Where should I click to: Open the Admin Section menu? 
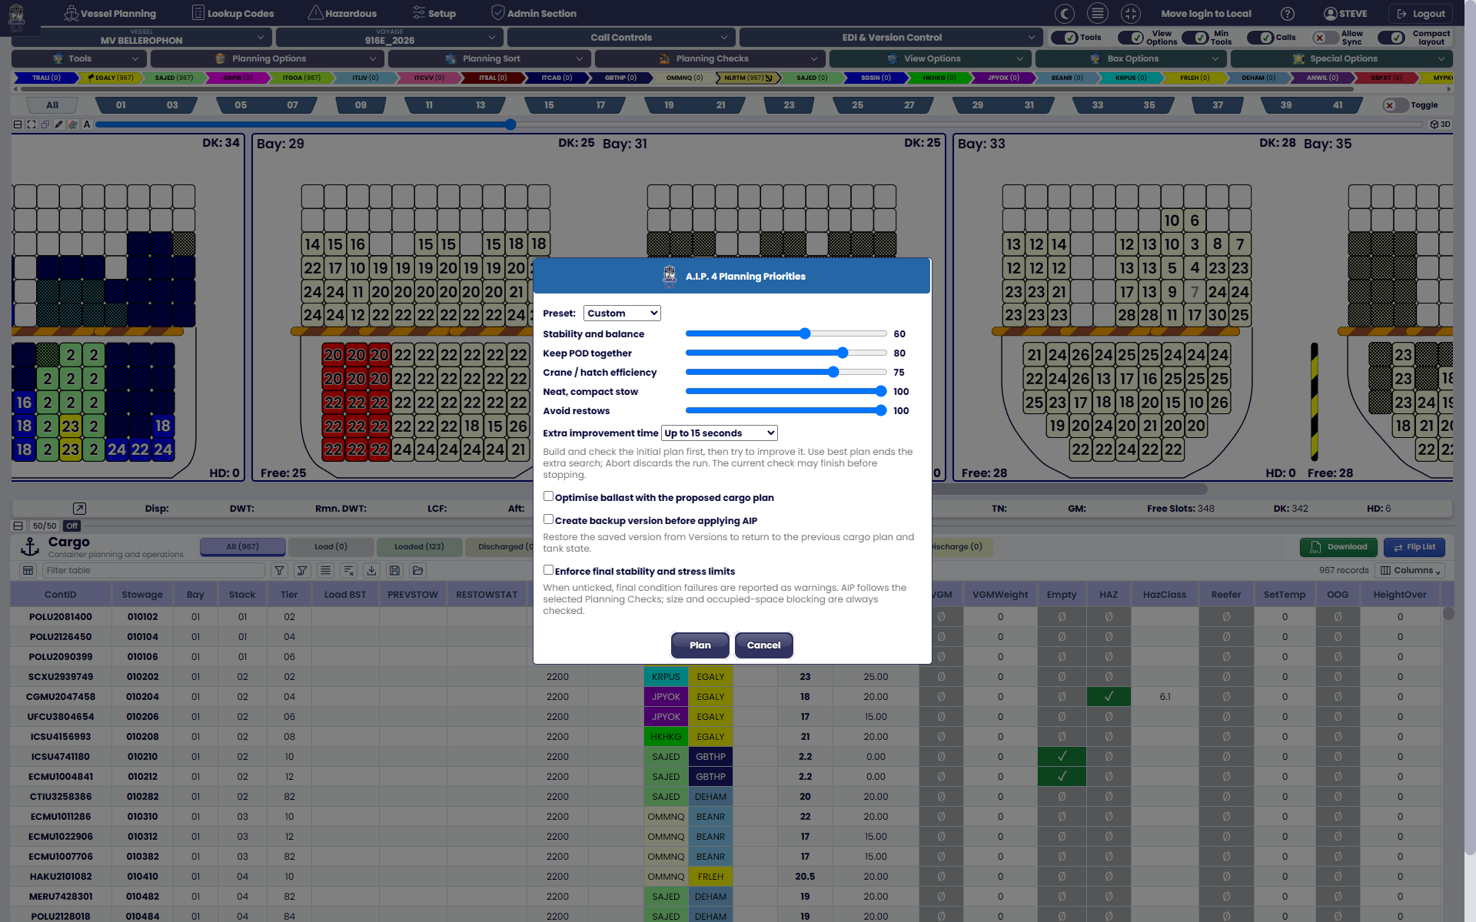tap(534, 14)
